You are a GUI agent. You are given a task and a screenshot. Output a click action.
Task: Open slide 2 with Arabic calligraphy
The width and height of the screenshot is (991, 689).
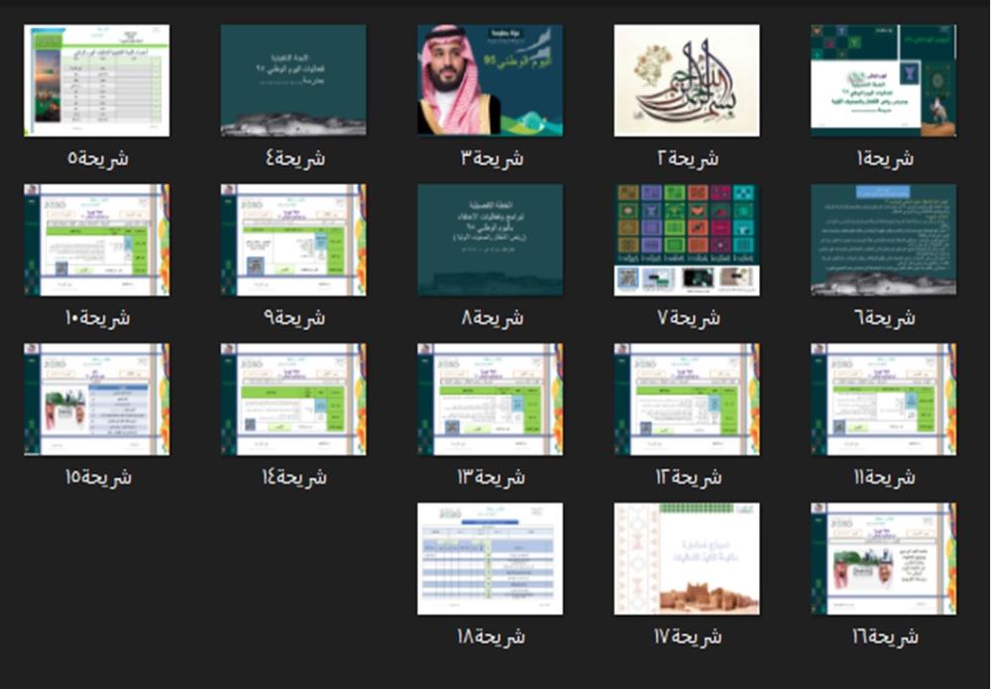pyautogui.click(x=687, y=80)
